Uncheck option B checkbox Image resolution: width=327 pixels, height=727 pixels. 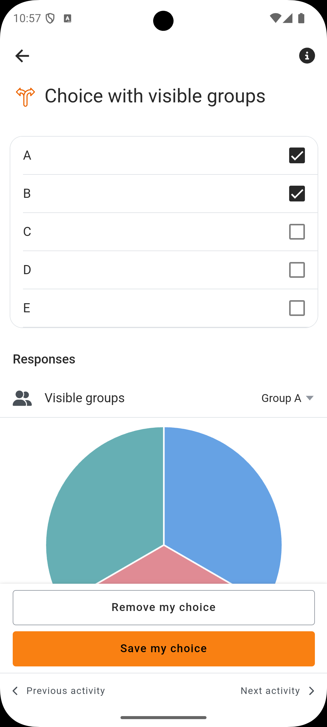(x=297, y=194)
